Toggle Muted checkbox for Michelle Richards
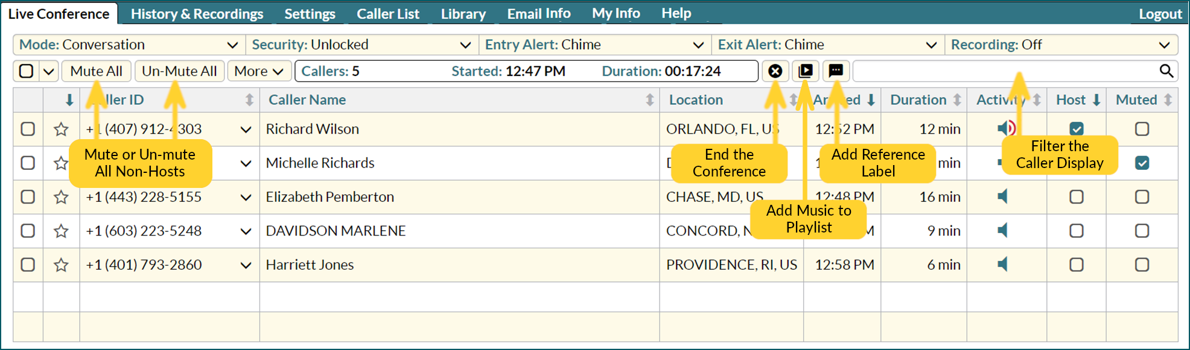 [1142, 163]
